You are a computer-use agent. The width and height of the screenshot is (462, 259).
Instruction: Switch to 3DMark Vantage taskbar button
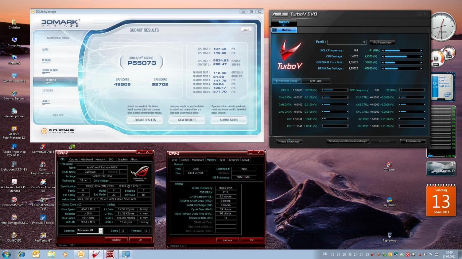click(81, 254)
